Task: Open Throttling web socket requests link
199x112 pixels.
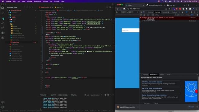Action: click(x=152, y=82)
